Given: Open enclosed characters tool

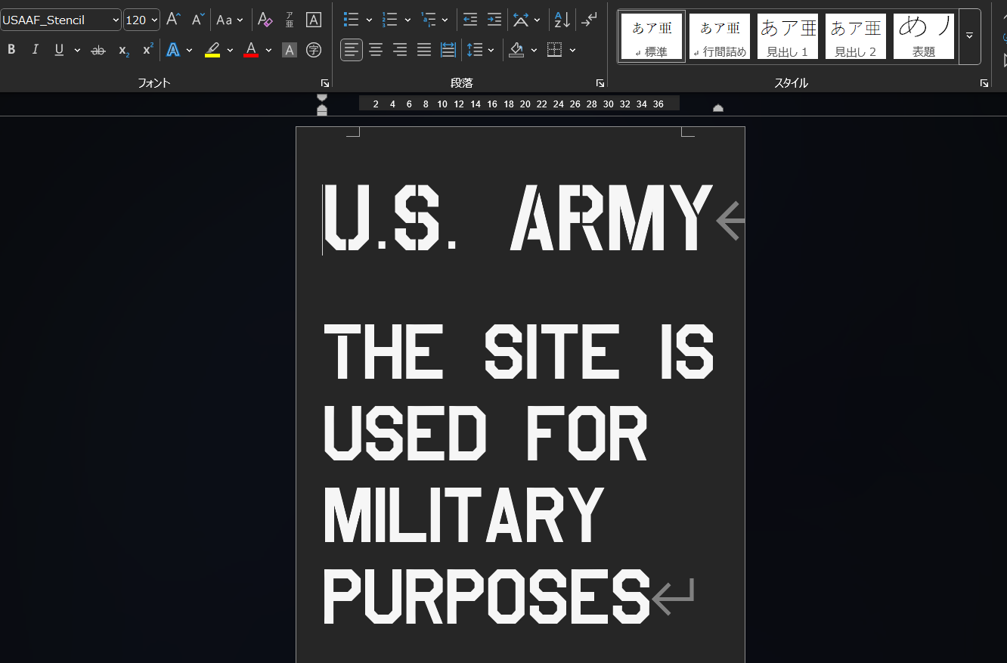Looking at the screenshot, I should [314, 50].
